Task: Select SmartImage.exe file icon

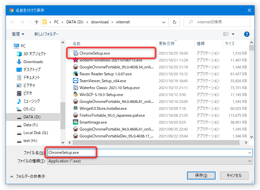Action: click(76, 122)
